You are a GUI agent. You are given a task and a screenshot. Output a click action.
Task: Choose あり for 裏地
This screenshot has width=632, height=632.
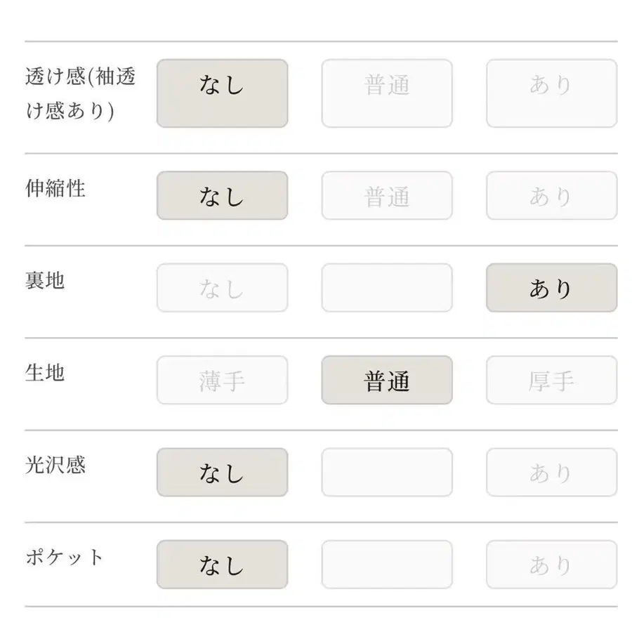click(x=551, y=288)
